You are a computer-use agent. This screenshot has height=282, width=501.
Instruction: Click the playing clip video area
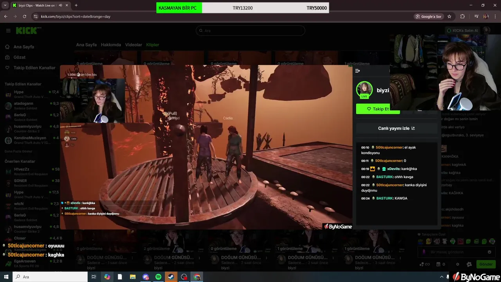click(x=206, y=147)
